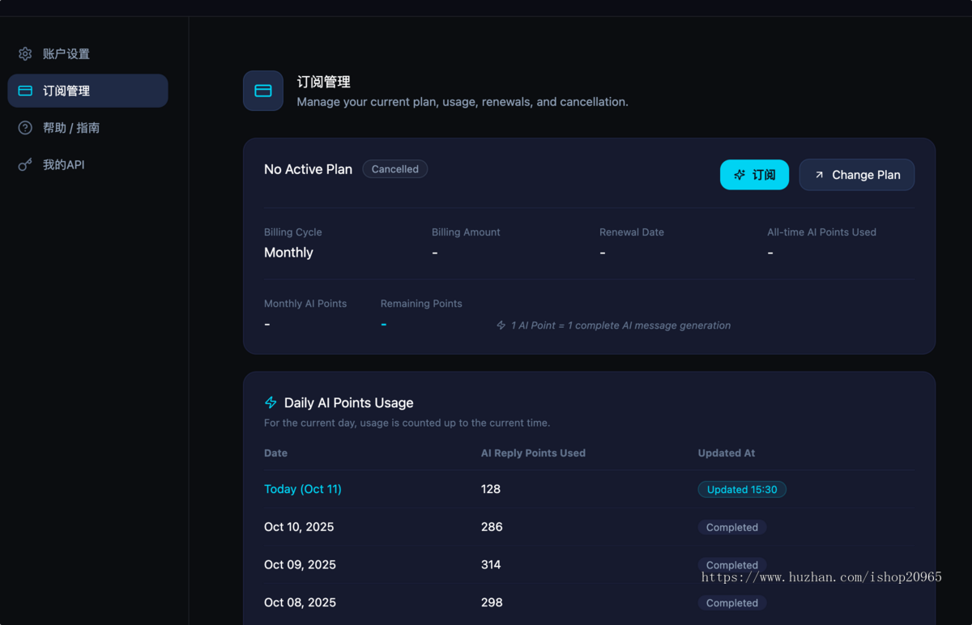This screenshot has width=972, height=625.
Task: Click the Oct 09, 2025 date cell
Action: (300, 565)
